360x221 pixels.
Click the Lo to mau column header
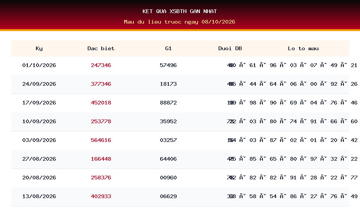[x=303, y=48]
